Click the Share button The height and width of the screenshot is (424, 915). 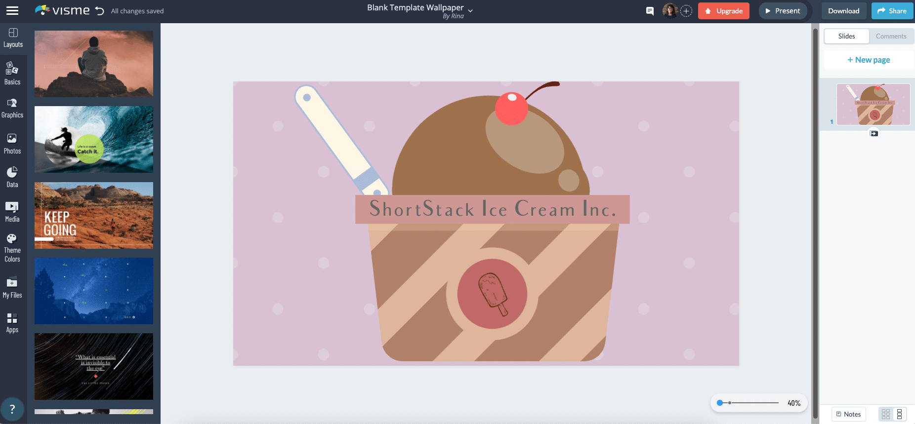click(892, 11)
